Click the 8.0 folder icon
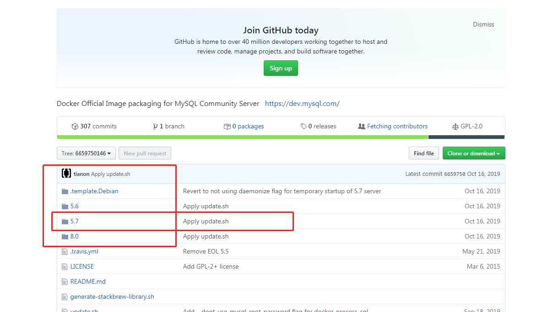The image size is (559, 312). [x=65, y=236]
